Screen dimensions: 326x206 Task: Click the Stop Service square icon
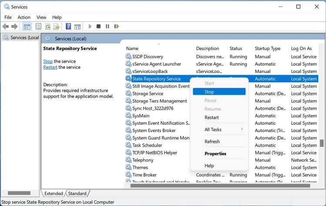click(x=98, y=27)
